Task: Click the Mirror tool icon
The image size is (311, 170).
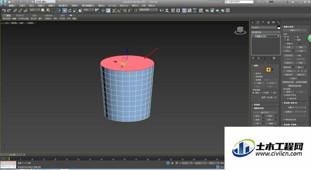Action: pos(161,11)
